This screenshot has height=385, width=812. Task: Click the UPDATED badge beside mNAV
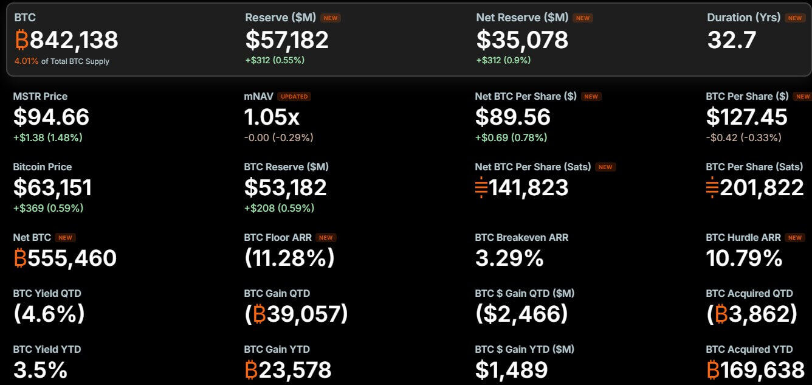[294, 96]
